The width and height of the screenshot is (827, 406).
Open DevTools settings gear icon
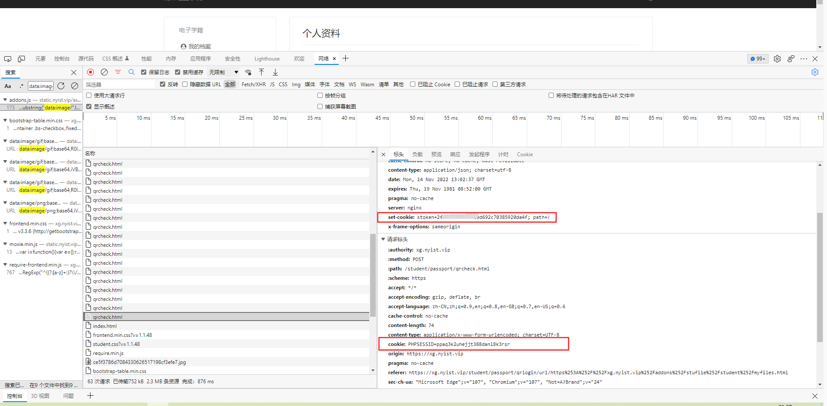777,59
